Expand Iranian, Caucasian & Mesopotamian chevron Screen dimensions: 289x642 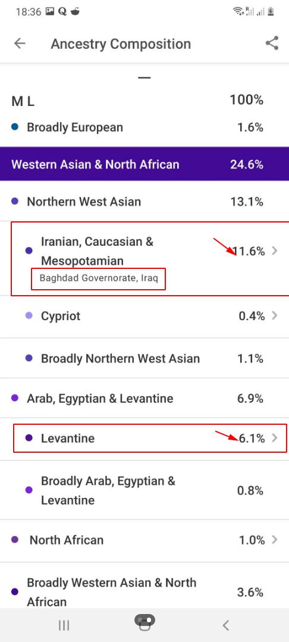point(275,250)
